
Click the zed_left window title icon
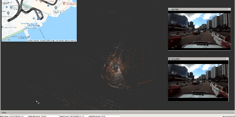click(x=170, y=9)
